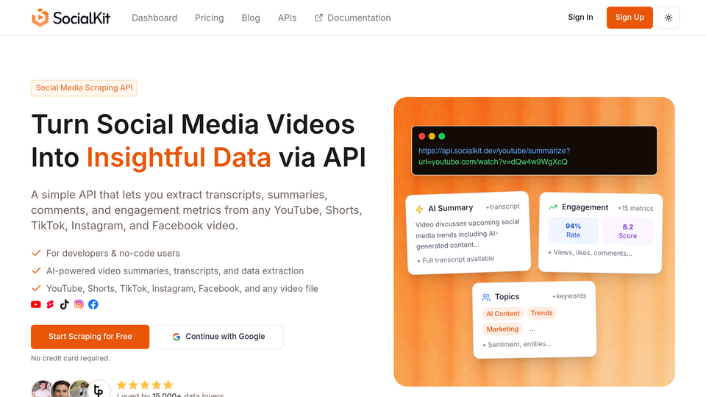Click the five-star rating
Screen dimensions: 706x397
[145, 385]
